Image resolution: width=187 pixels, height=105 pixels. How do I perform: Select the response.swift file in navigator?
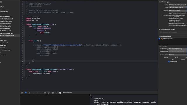click(4, 12)
